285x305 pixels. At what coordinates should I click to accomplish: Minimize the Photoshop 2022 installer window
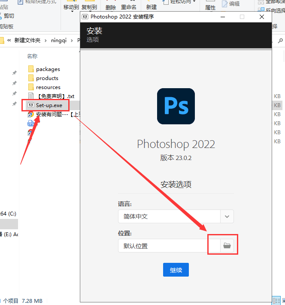pos(223,17)
